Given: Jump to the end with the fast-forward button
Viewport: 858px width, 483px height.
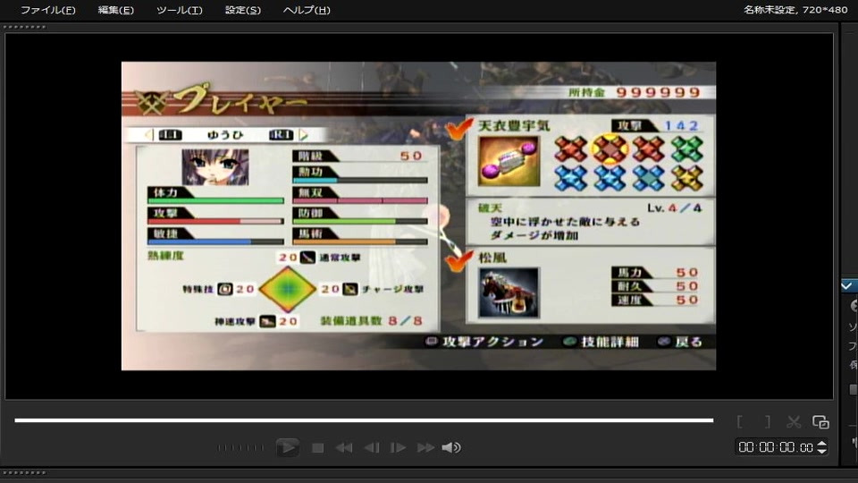Looking at the screenshot, I should coord(425,448).
